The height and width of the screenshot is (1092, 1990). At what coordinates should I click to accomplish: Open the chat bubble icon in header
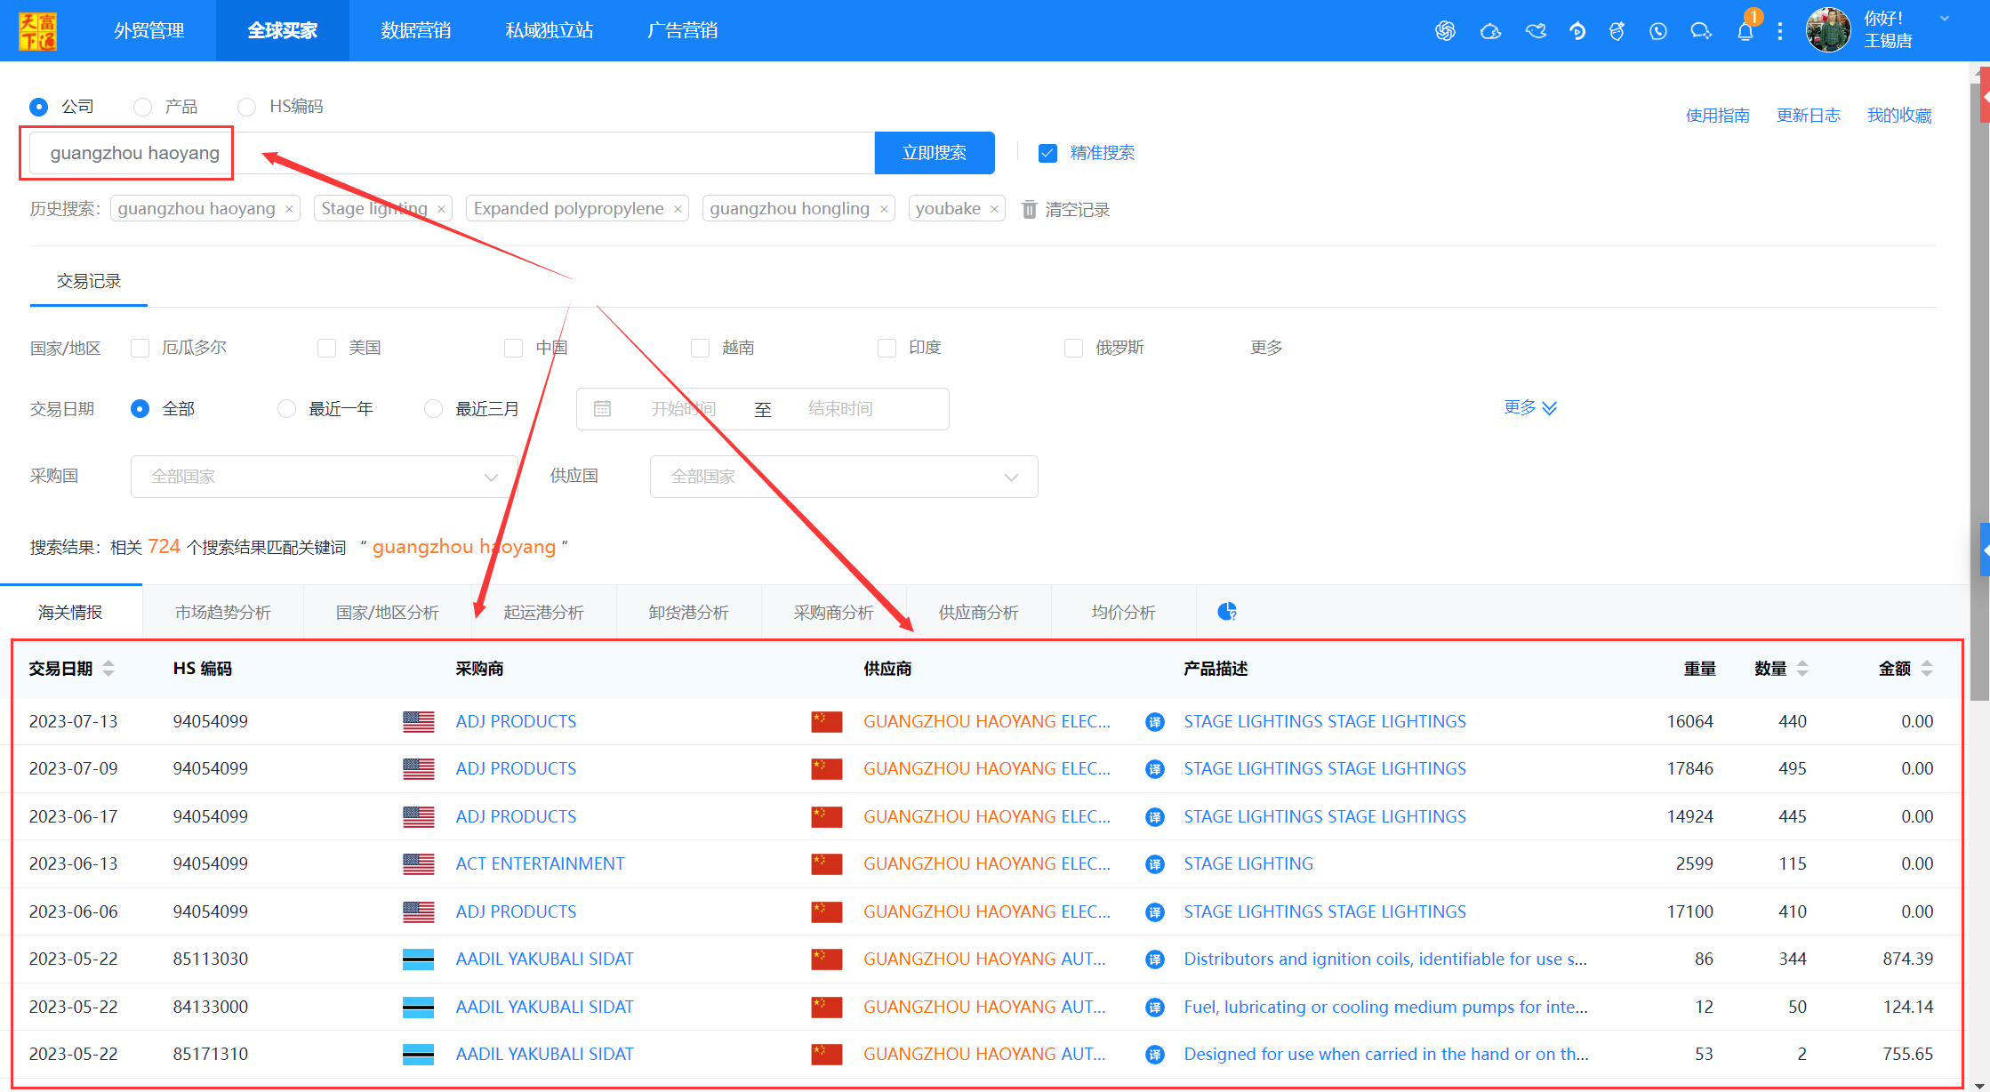[1701, 31]
